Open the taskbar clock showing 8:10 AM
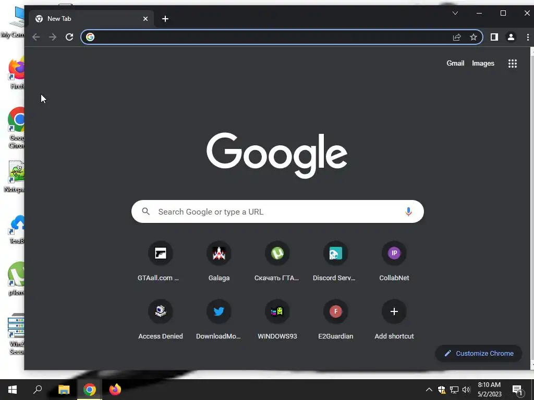This screenshot has height=400, width=534. point(489,390)
